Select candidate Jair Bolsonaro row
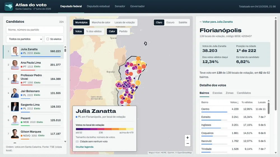This screenshot has width=280, height=157. point(34,93)
